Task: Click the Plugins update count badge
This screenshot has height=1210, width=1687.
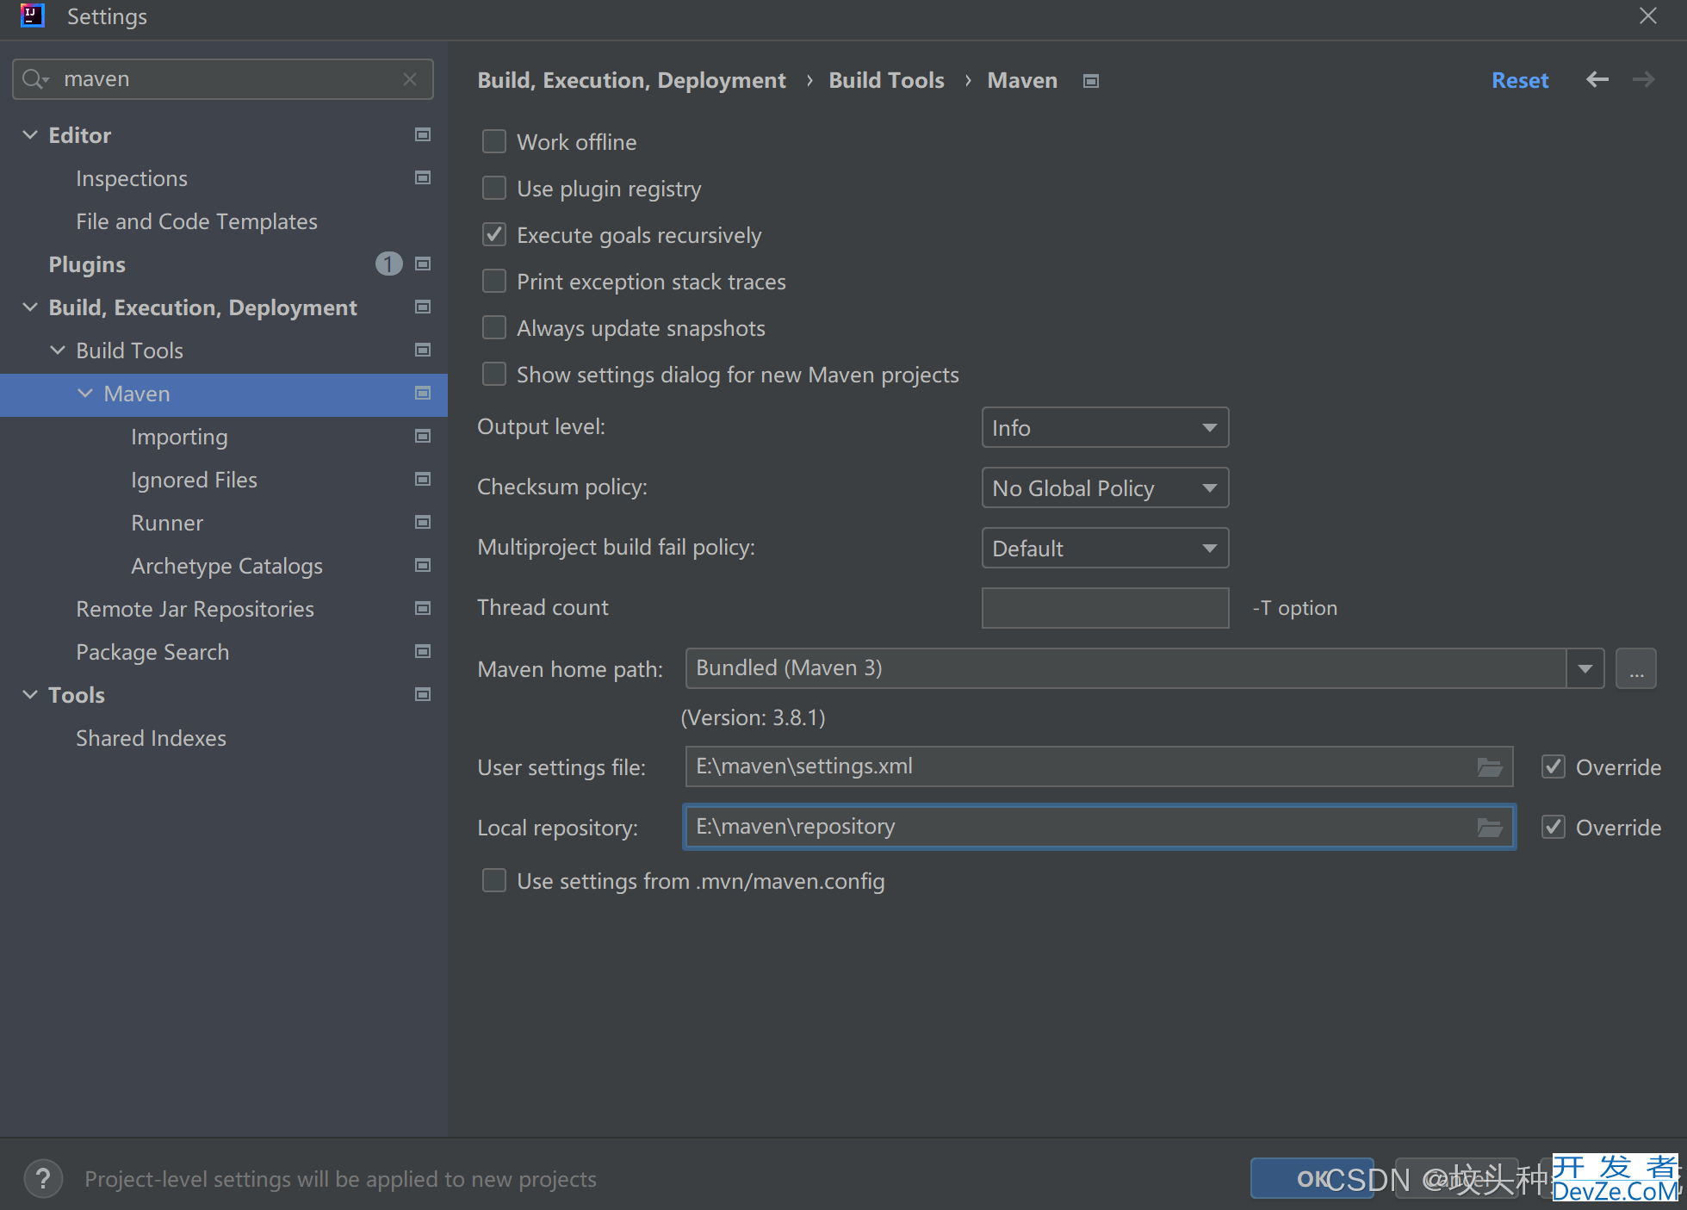Action: click(388, 264)
